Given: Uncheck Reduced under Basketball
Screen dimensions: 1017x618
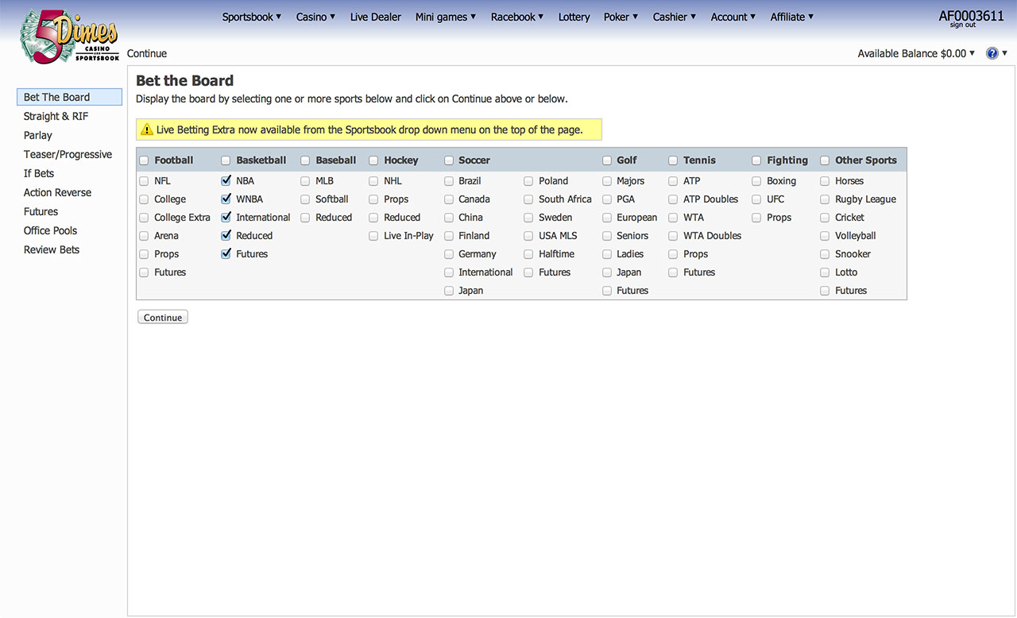Looking at the screenshot, I should (226, 236).
